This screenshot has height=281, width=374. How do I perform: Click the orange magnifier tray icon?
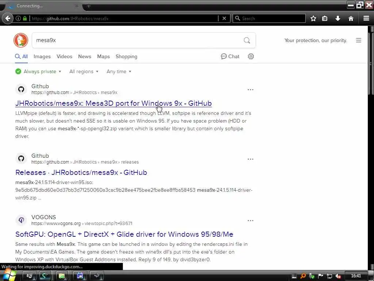click(x=303, y=276)
